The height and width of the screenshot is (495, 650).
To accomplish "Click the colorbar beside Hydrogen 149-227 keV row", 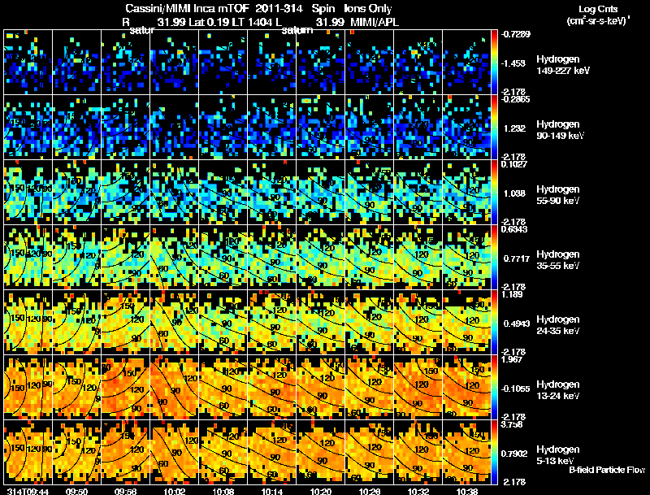I will 494,63.
